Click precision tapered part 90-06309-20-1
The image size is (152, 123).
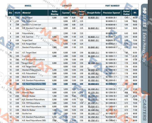pos(111,18)
